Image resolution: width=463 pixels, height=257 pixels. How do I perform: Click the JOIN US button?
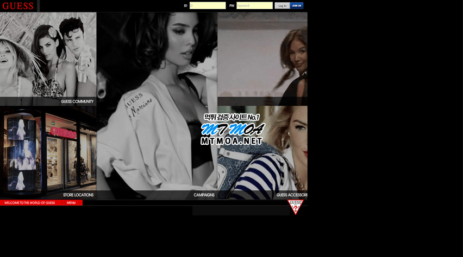click(x=297, y=5)
